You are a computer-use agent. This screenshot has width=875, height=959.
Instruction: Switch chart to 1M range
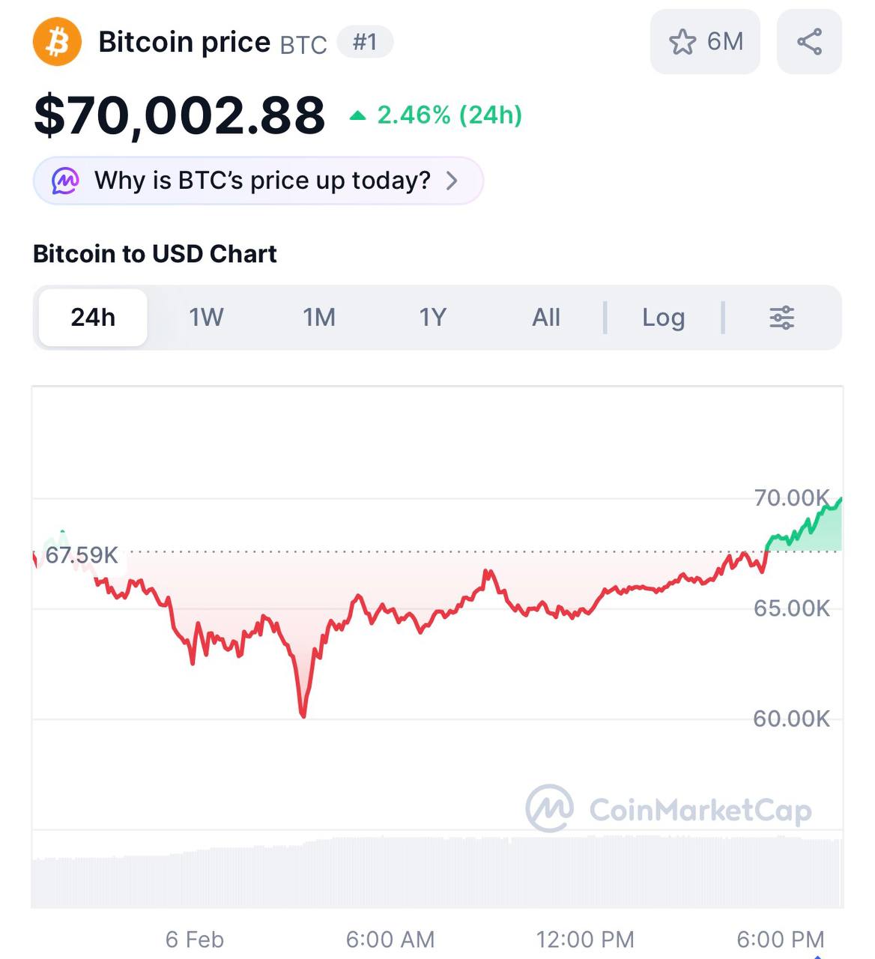(319, 318)
